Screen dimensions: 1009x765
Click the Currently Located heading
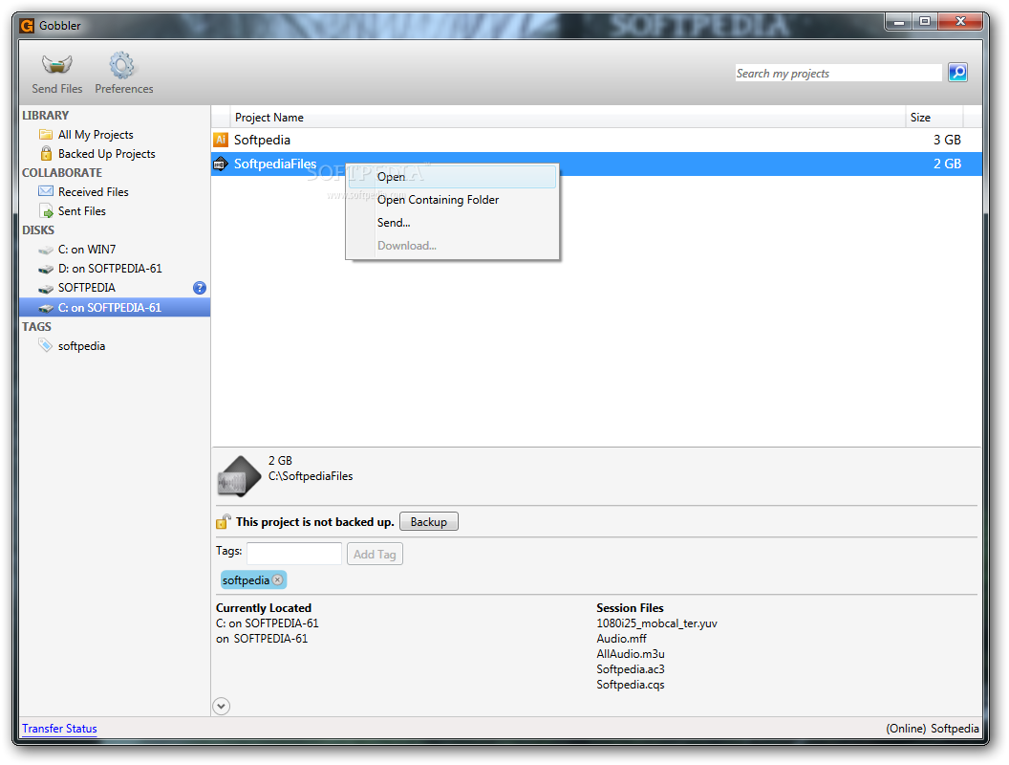point(263,608)
